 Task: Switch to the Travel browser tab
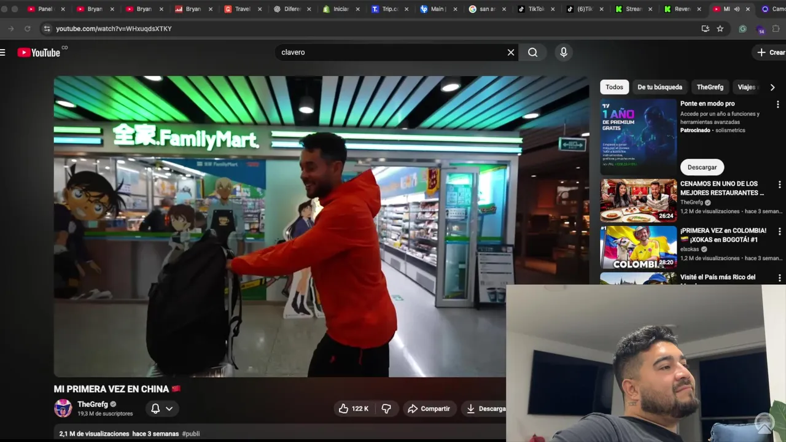click(243, 9)
